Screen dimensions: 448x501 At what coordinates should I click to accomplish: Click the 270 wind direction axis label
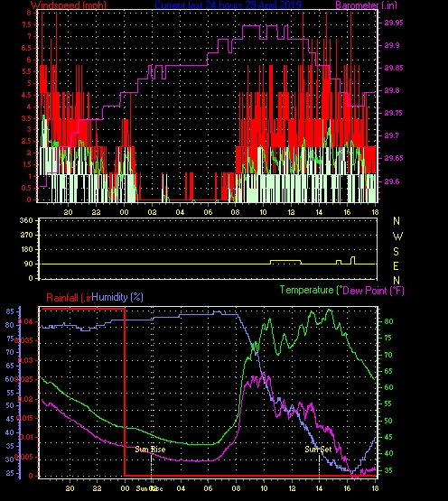coord(26,235)
